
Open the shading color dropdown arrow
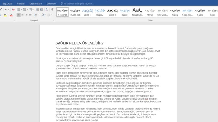(x=46, y=15)
